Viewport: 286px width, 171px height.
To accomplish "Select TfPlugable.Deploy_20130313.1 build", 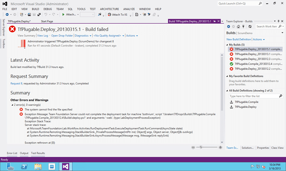I will click(x=255, y=54).
